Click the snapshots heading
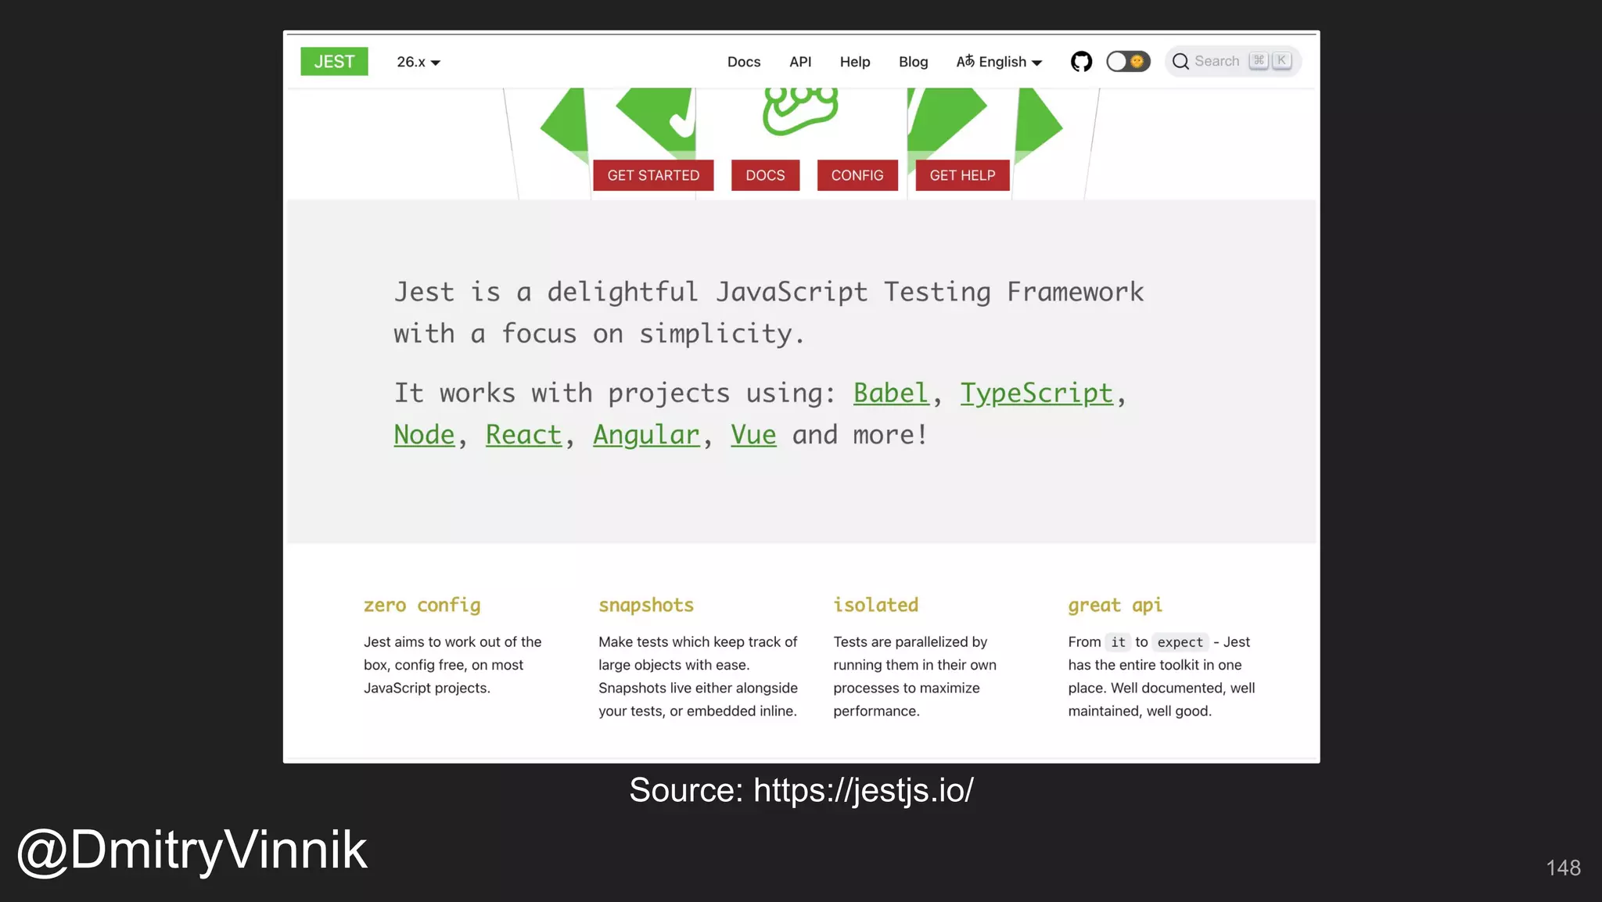 point(646,606)
